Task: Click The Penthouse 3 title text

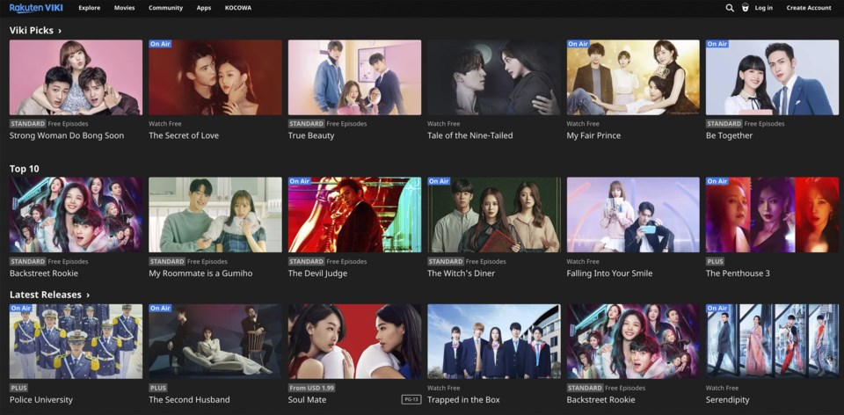Action: pyautogui.click(x=738, y=273)
